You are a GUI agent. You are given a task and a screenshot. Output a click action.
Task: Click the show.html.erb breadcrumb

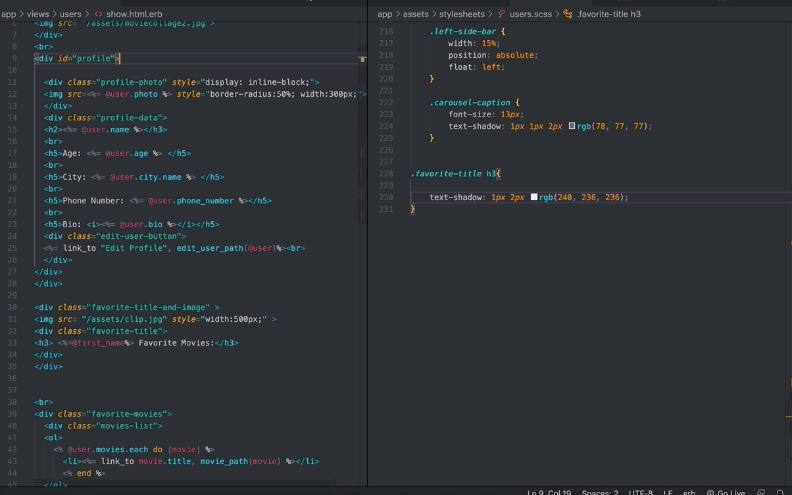(134, 14)
